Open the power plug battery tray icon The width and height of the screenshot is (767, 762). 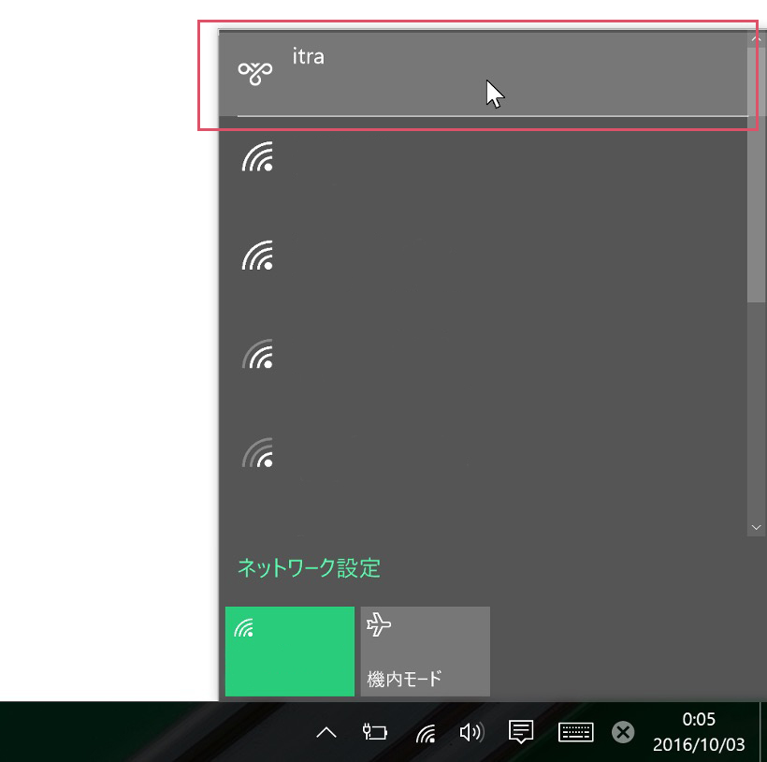coord(375,732)
